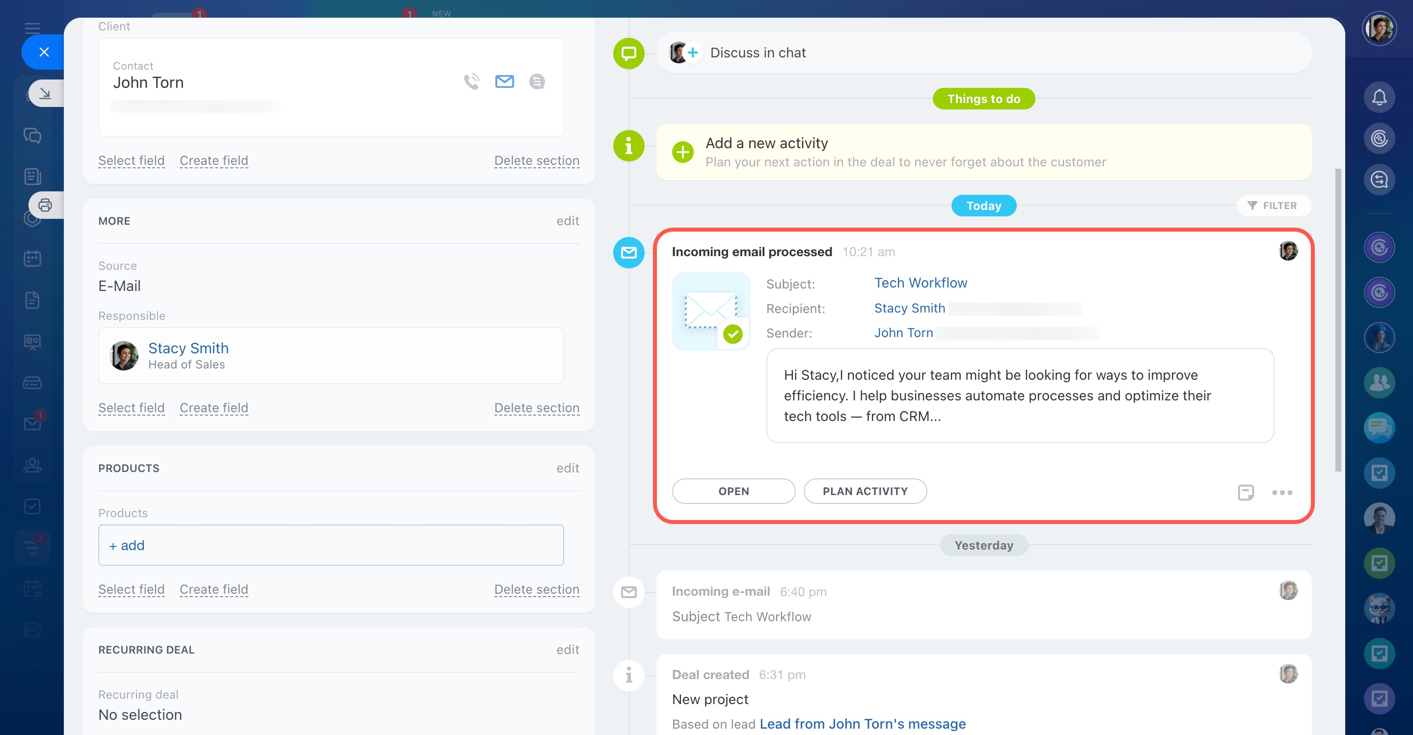This screenshot has width=1413, height=735.
Task: Open the Tech Workflow subject link
Action: point(920,283)
